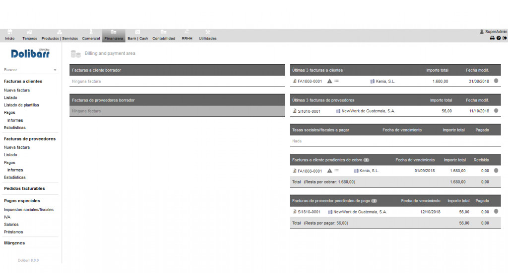Open the Bank | Cash menu
This screenshot has height=273, width=508.
tap(138, 35)
